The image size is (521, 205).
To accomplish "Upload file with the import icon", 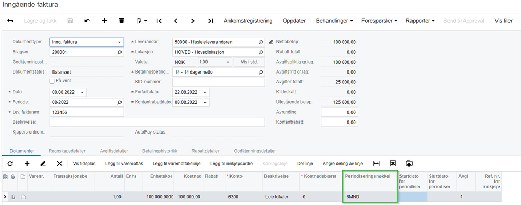I will tap(409, 163).
